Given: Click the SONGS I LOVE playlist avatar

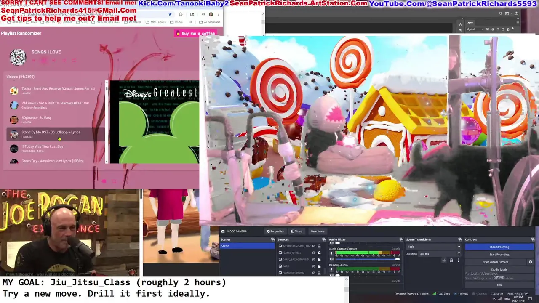Looking at the screenshot, I should (x=18, y=57).
